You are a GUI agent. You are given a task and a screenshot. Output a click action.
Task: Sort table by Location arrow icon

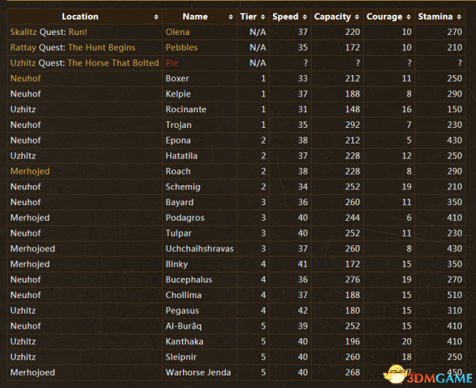156,17
